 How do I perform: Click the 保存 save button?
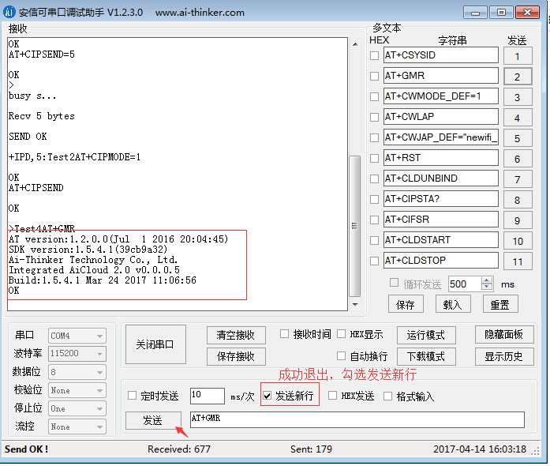406,304
